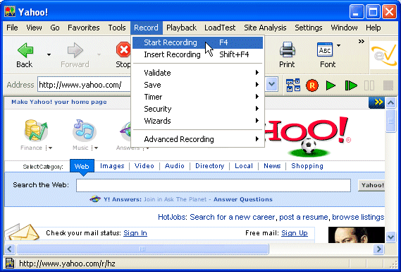This screenshot has height=272, width=401.
Task: Open the Settings menu
Action: [x=309, y=28]
